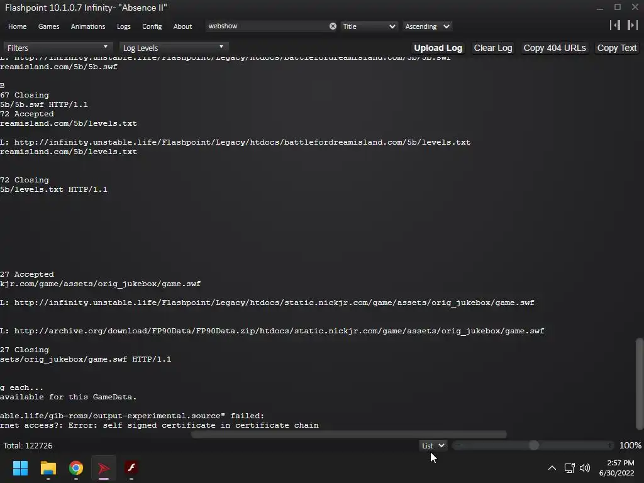Click the 'available for this GameData.' line
This screenshot has height=483, width=644.
click(68, 397)
